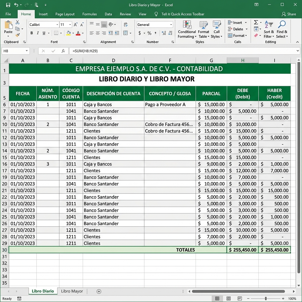Open Sort & Filter dropdown
This screenshot has width=302, height=302.
pos(269,29)
